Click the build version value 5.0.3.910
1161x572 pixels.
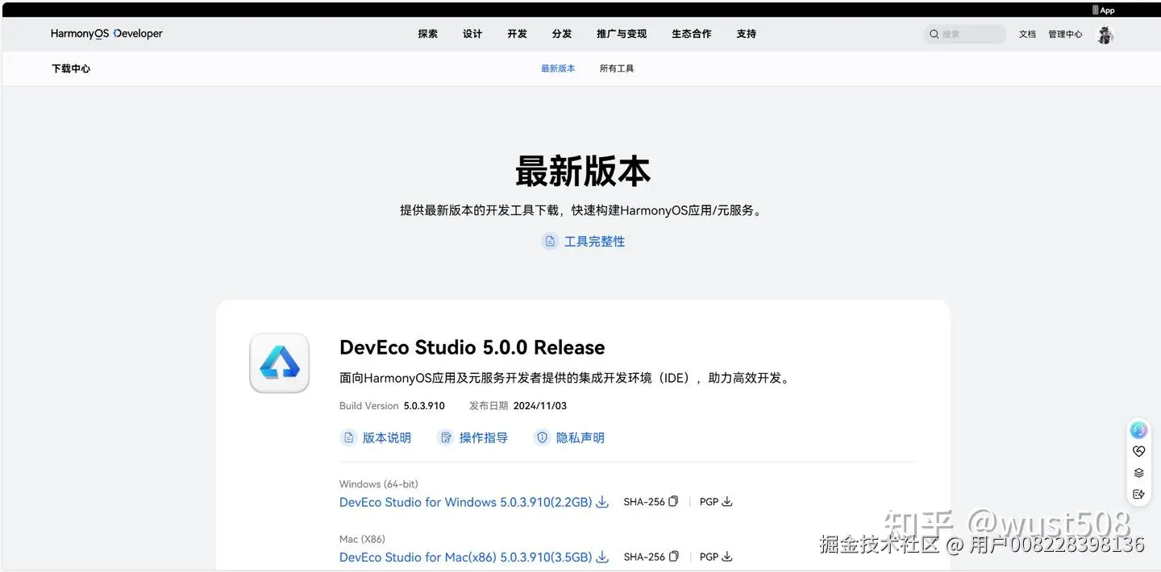point(424,405)
